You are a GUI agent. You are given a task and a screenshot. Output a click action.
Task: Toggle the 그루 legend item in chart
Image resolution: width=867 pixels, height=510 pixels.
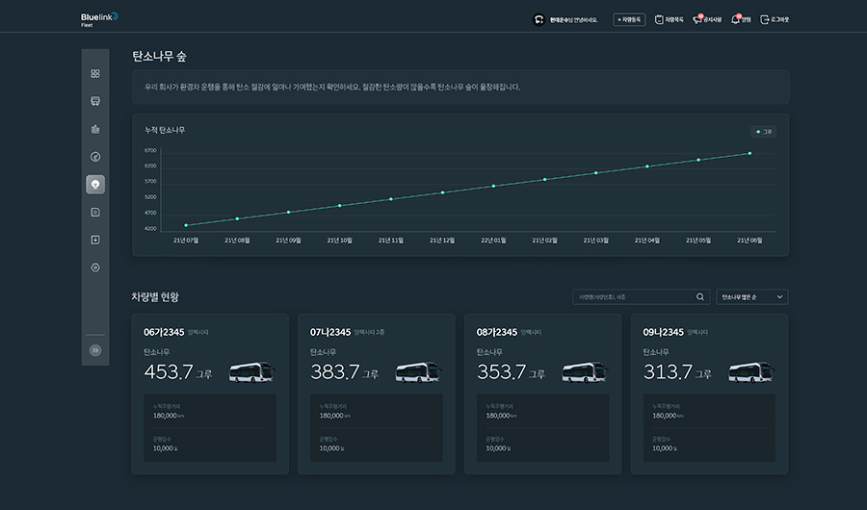tap(764, 132)
